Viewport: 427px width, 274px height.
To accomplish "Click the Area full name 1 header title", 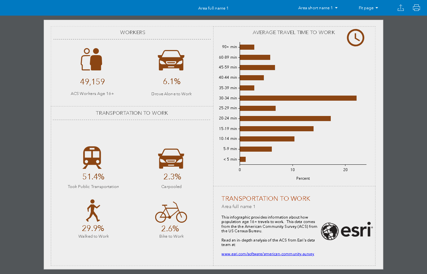I will click(x=213, y=8).
